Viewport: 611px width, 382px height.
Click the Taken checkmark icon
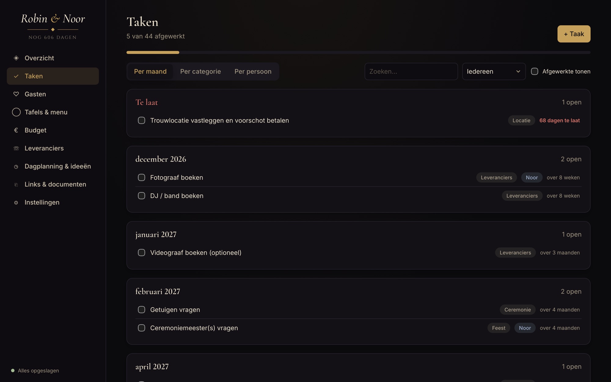point(16,76)
